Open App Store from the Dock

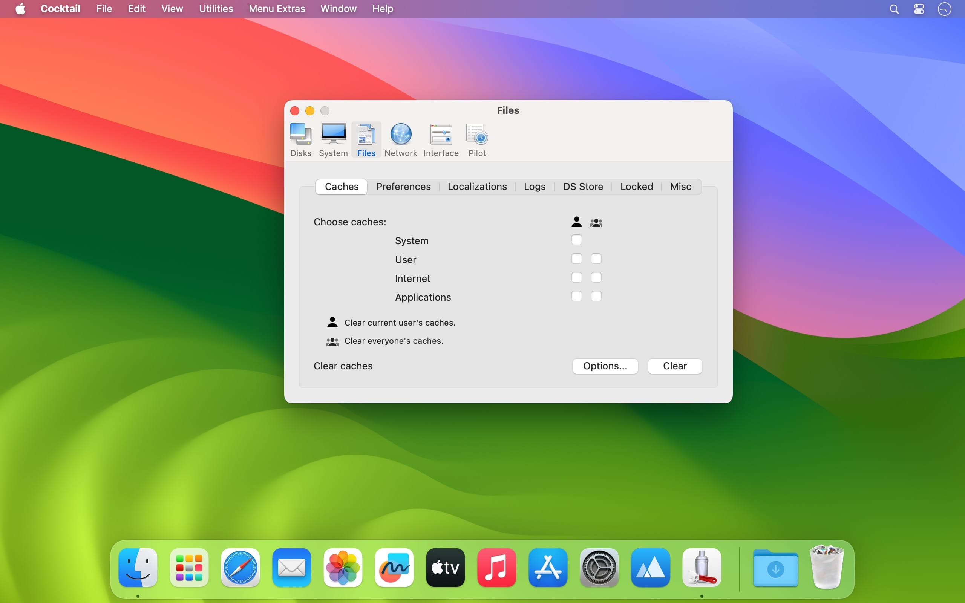point(548,568)
